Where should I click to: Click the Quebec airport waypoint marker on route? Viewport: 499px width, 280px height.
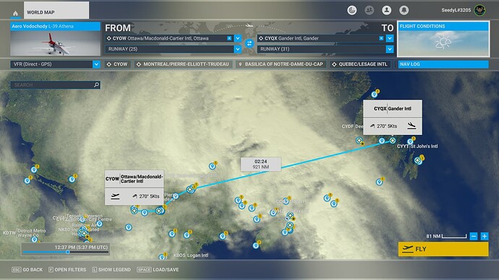coord(190,190)
